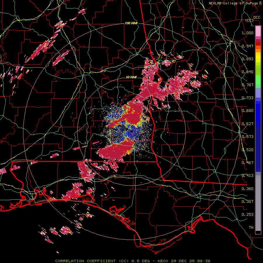
Task: Select the "DCC" legend title
Action: [x=257, y=18]
